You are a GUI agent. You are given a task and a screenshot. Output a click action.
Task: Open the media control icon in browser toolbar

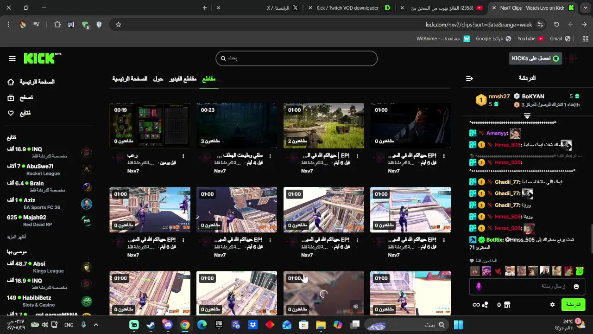pyautogui.click(x=36, y=25)
